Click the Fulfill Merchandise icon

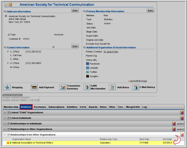tap(87, 87)
